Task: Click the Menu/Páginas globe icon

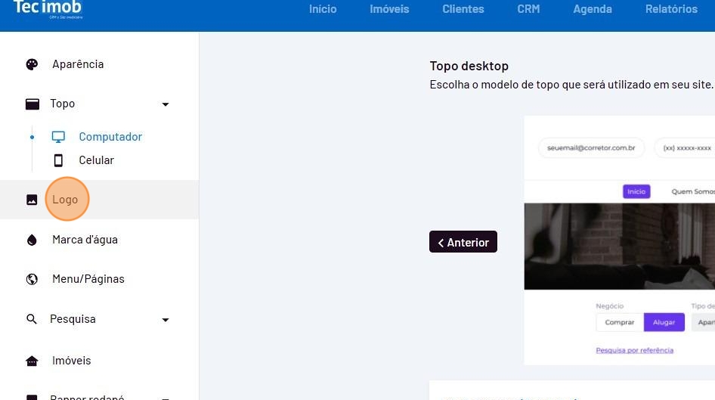Action: coord(32,279)
